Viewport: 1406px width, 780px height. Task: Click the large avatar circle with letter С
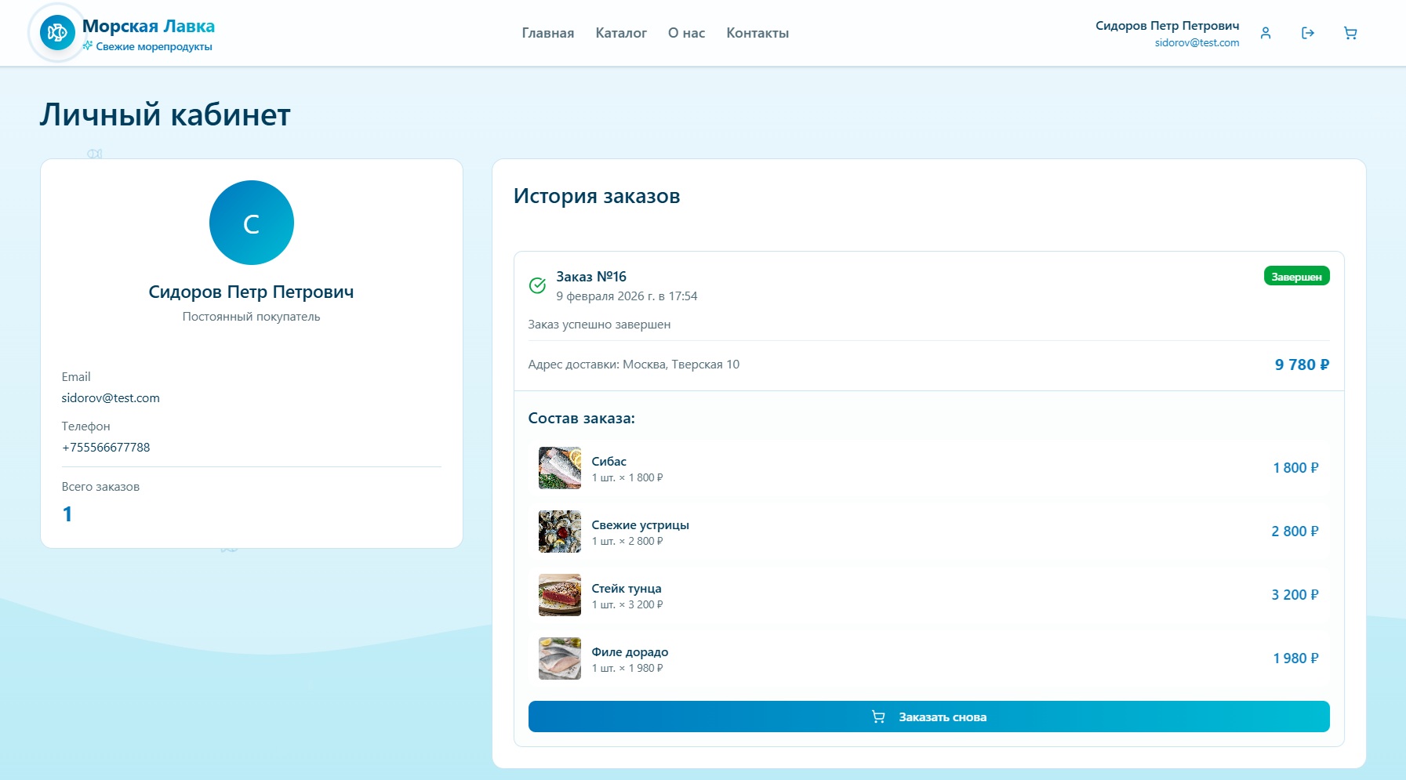(252, 223)
